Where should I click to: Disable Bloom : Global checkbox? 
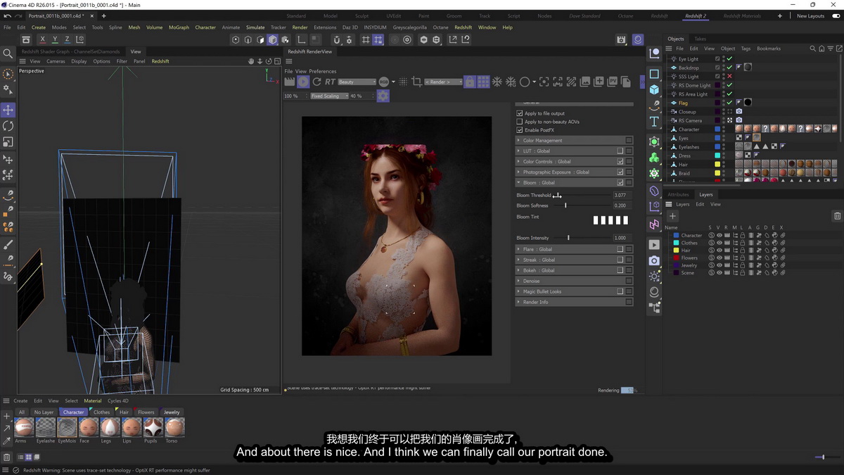click(620, 182)
